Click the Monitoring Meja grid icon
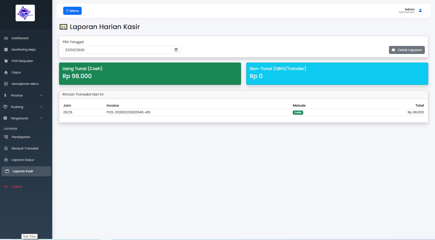Viewport: 435px width, 240px height. click(x=6, y=50)
